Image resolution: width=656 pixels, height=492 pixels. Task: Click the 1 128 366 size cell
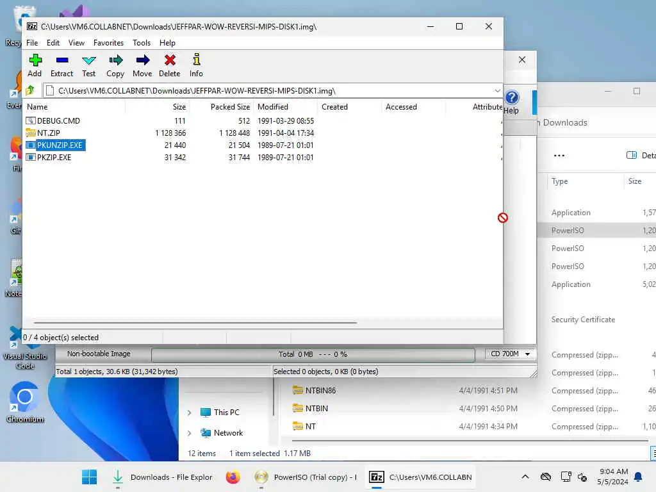170,133
